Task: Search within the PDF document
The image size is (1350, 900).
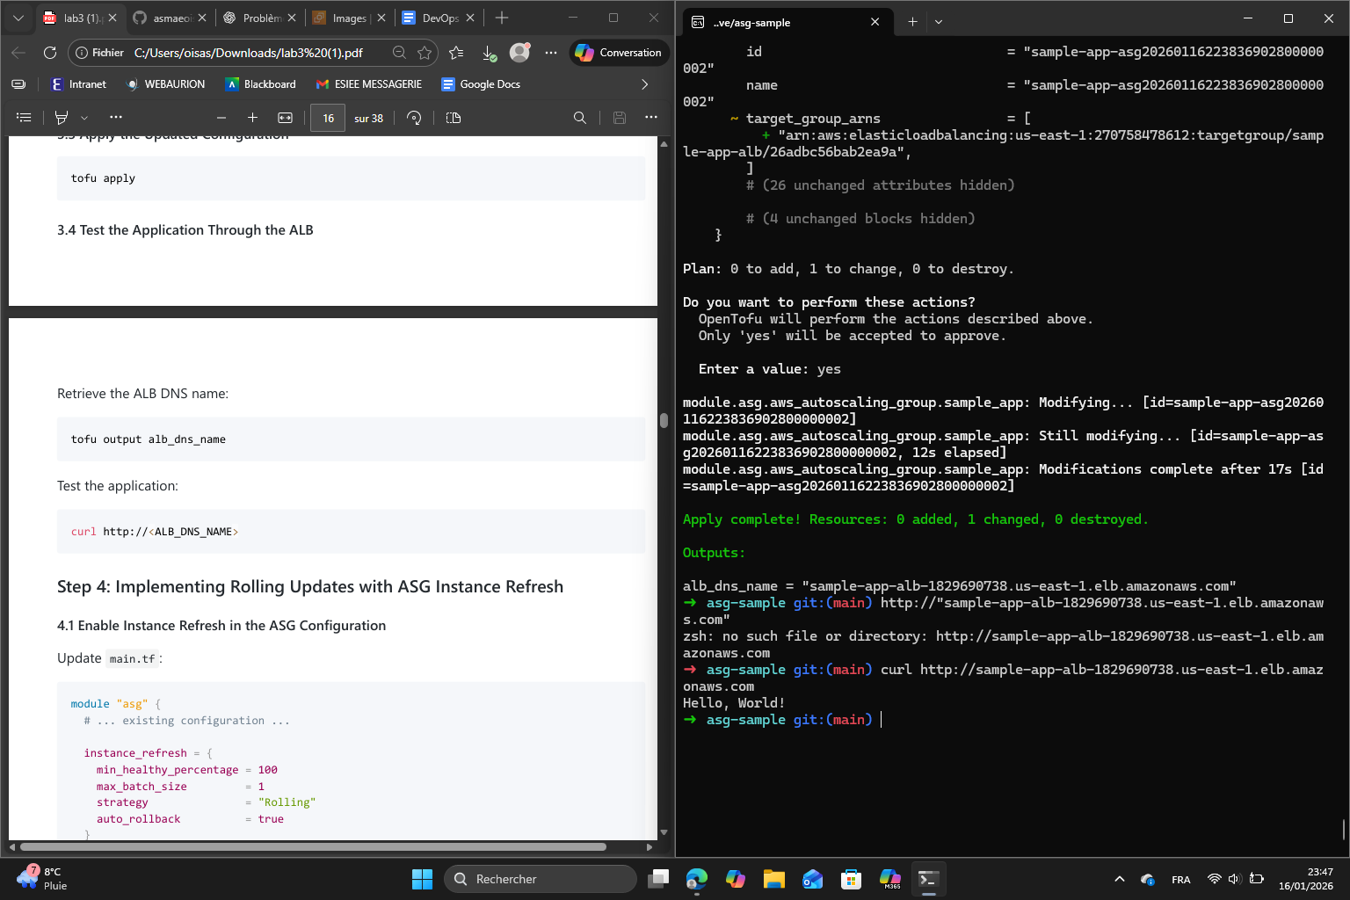Action: point(579,118)
